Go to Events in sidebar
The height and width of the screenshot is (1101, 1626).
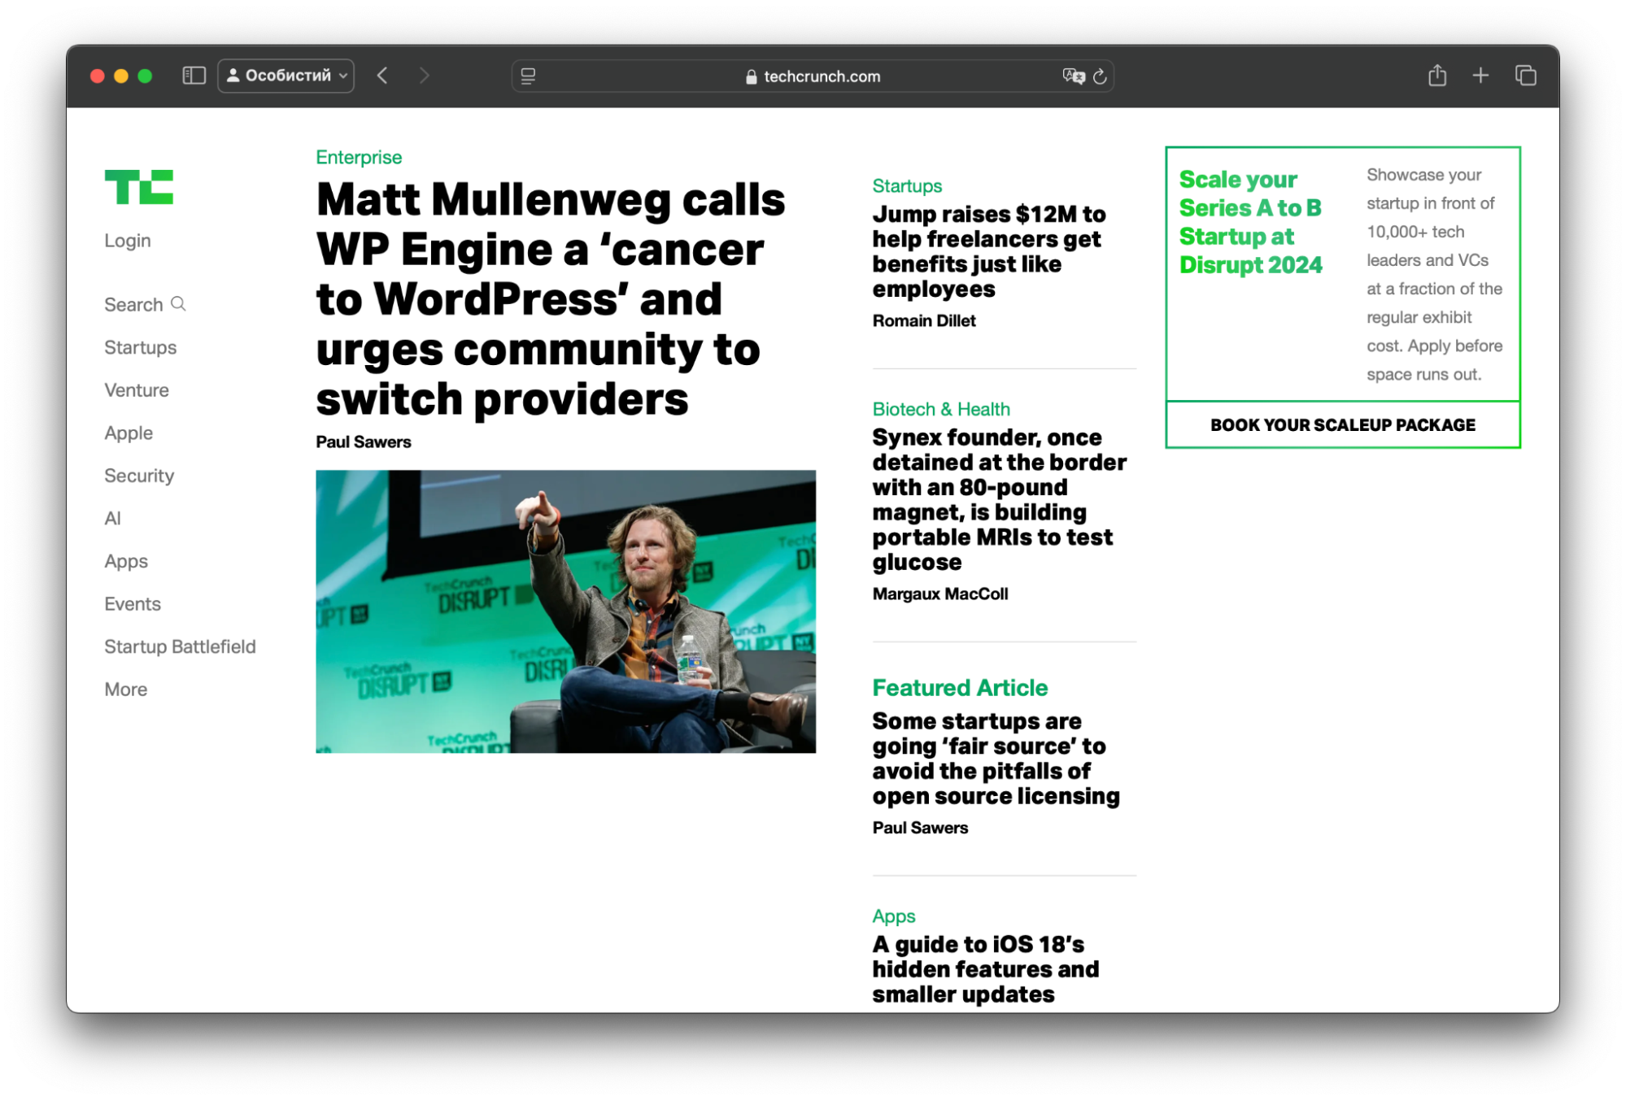[x=133, y=604]
